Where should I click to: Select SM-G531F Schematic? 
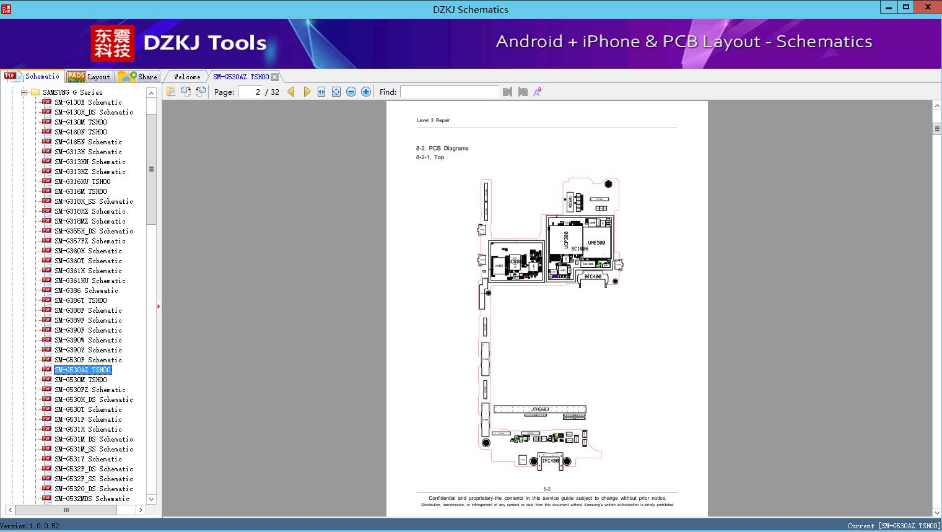[88, 419]
